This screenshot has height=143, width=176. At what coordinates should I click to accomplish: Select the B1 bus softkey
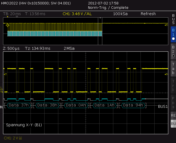tap(173, 34)
